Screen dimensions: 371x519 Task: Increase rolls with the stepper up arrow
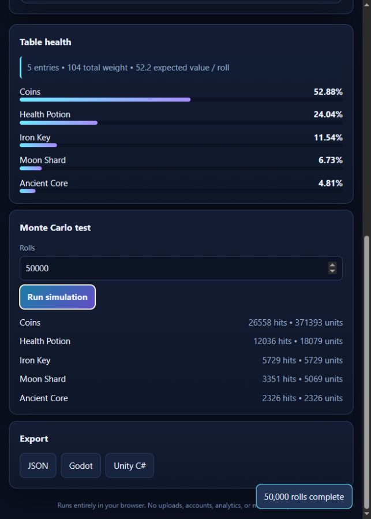(332, 265)
